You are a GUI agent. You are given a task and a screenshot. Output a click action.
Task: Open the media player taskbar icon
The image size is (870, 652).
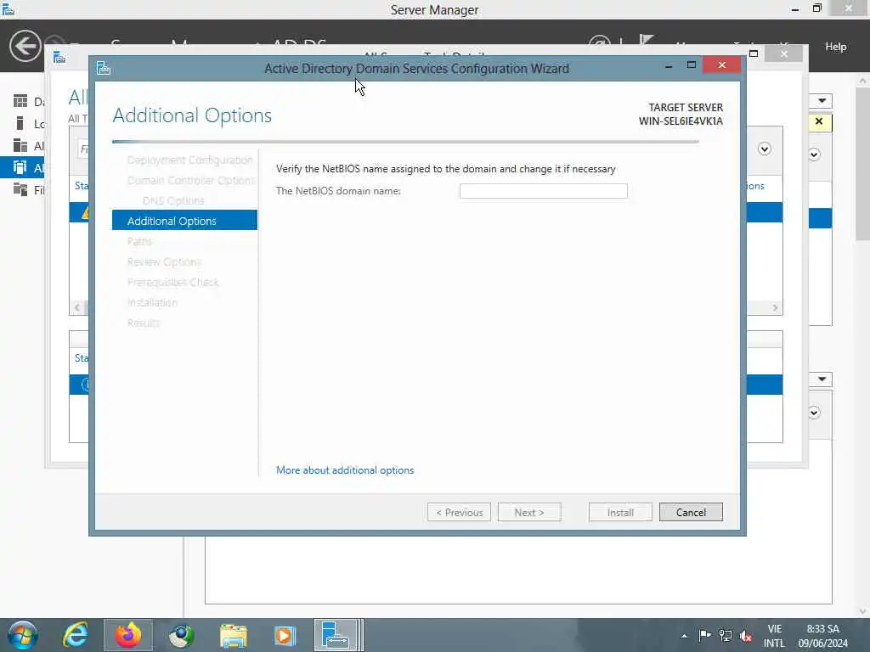[285, 635]
